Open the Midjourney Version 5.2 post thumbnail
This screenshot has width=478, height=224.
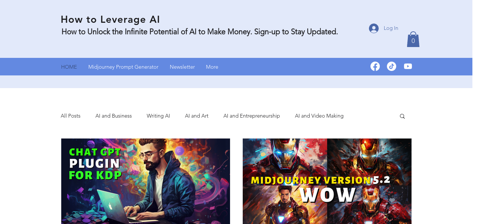pyautogui.click(x=327, y=181)
